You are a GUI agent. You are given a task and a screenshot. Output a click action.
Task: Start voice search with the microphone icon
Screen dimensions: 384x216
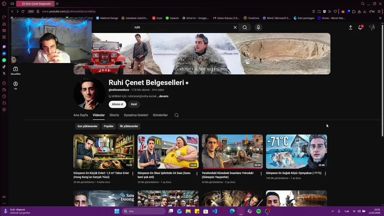tap(258, 27)
